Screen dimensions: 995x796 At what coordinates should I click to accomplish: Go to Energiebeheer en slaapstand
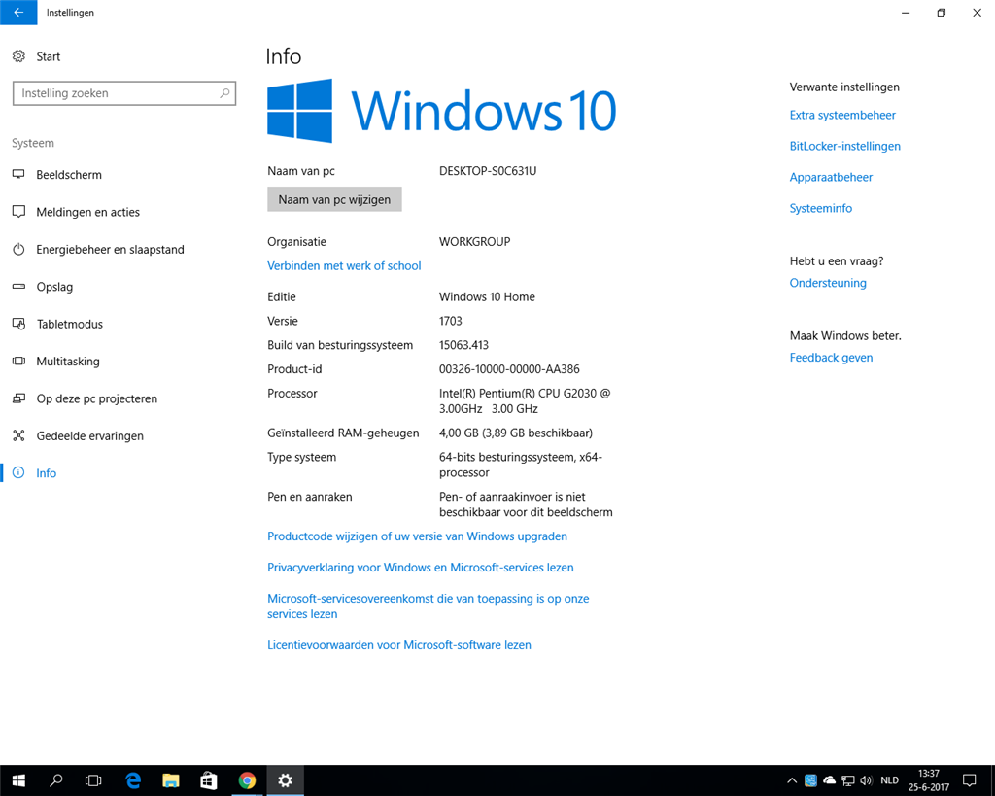pyautogui.click(x=98, y=250)
